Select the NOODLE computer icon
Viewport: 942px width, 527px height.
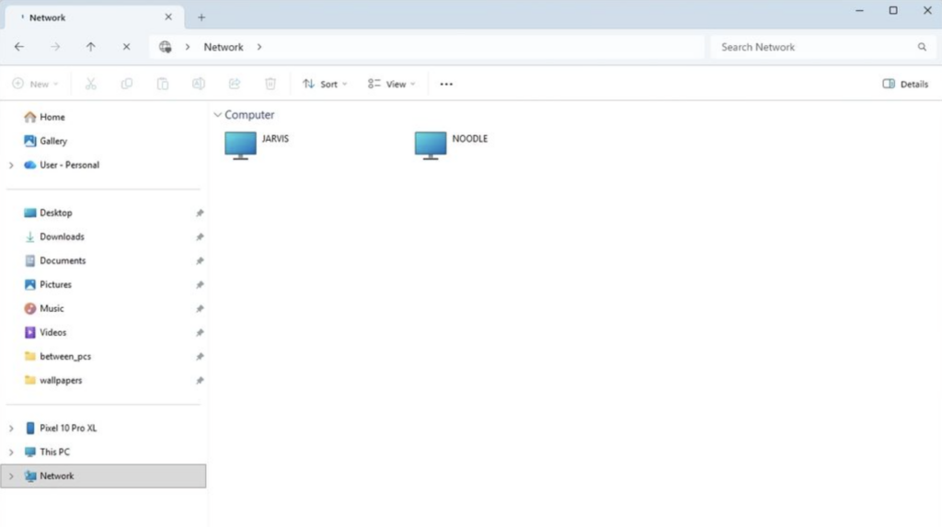pos(431,144)
